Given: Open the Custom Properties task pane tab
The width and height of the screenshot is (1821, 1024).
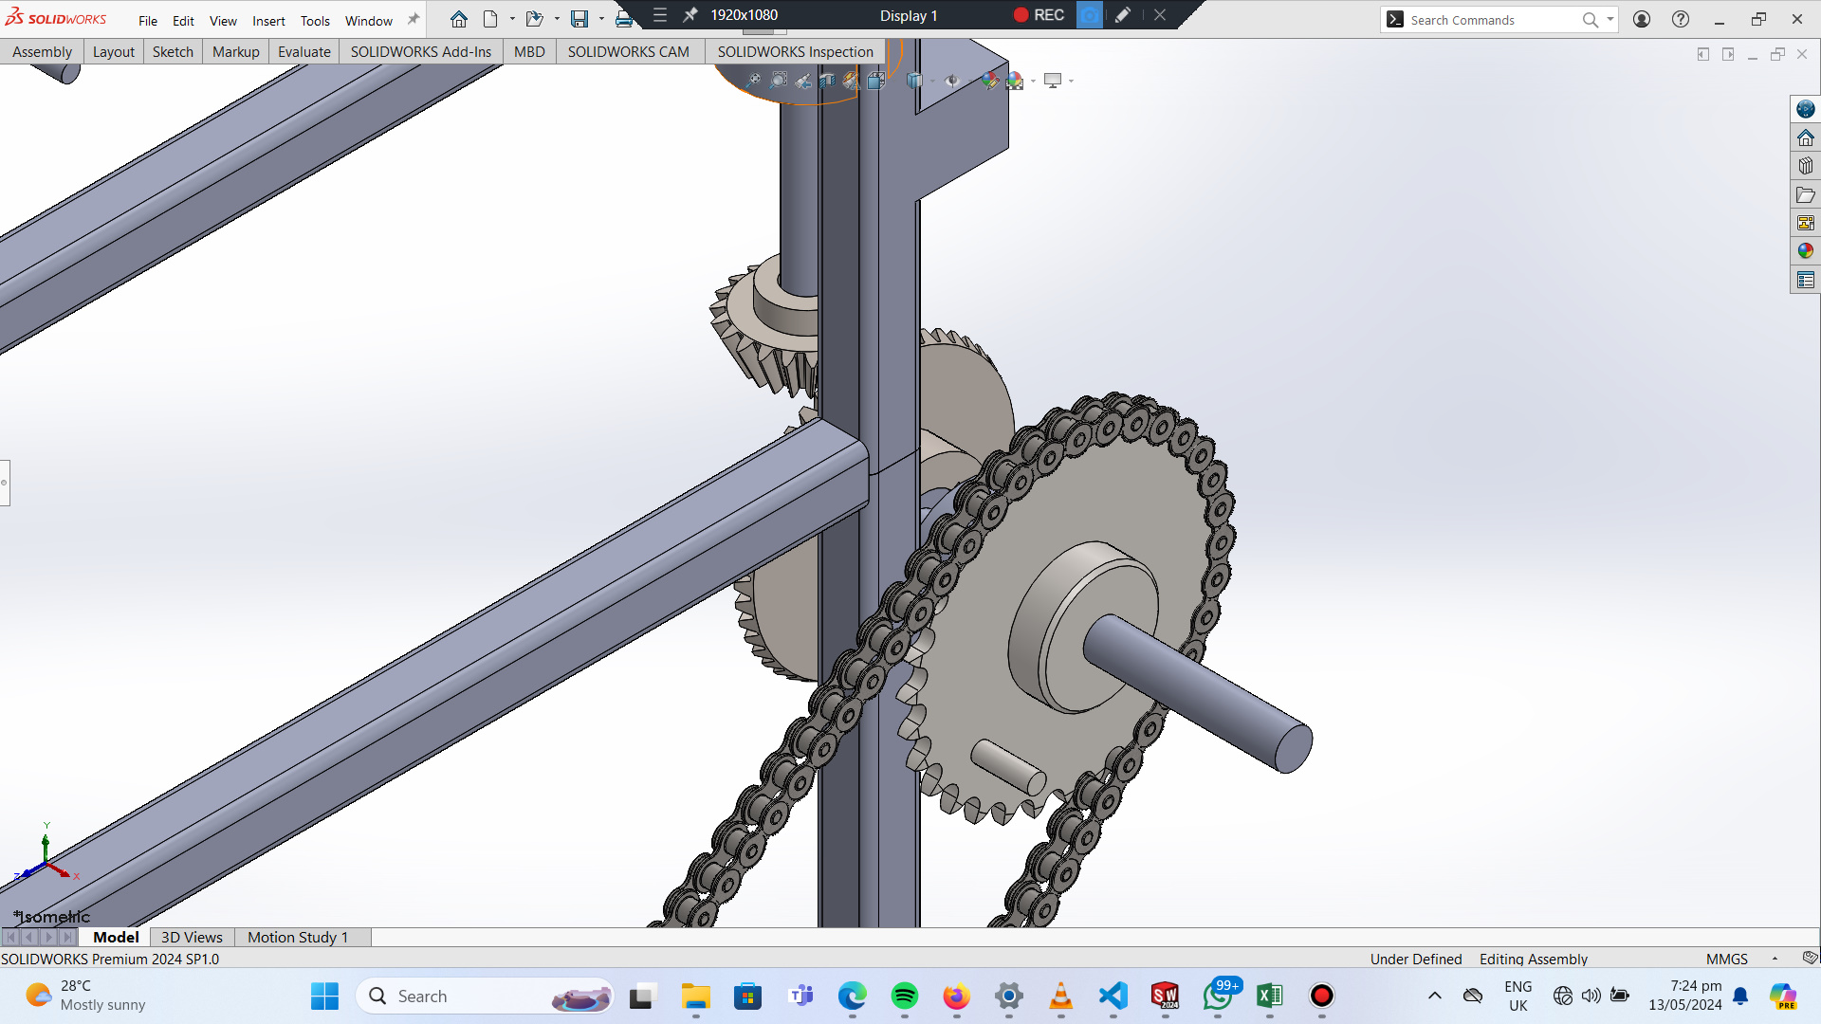Looking at the screenshot, I should point(1805,280).
